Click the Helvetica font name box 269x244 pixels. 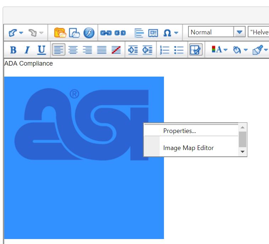tap(258, 32)
